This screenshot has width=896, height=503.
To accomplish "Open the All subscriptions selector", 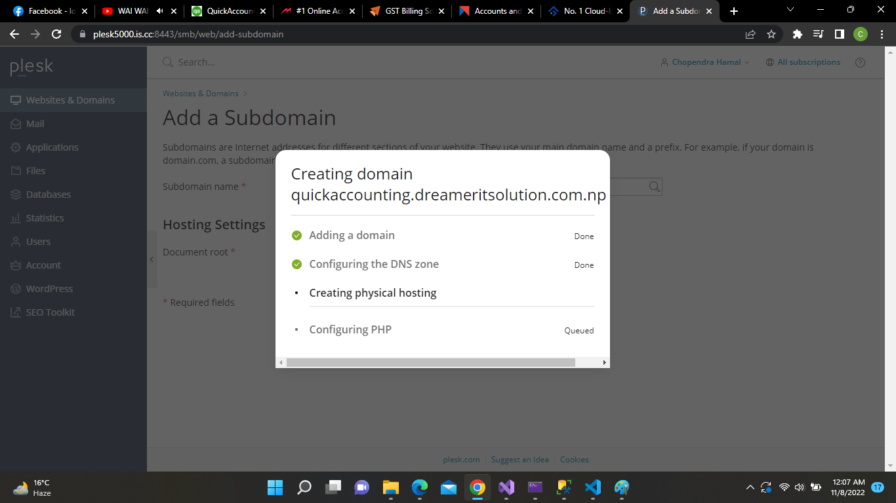I will point(803,62).
